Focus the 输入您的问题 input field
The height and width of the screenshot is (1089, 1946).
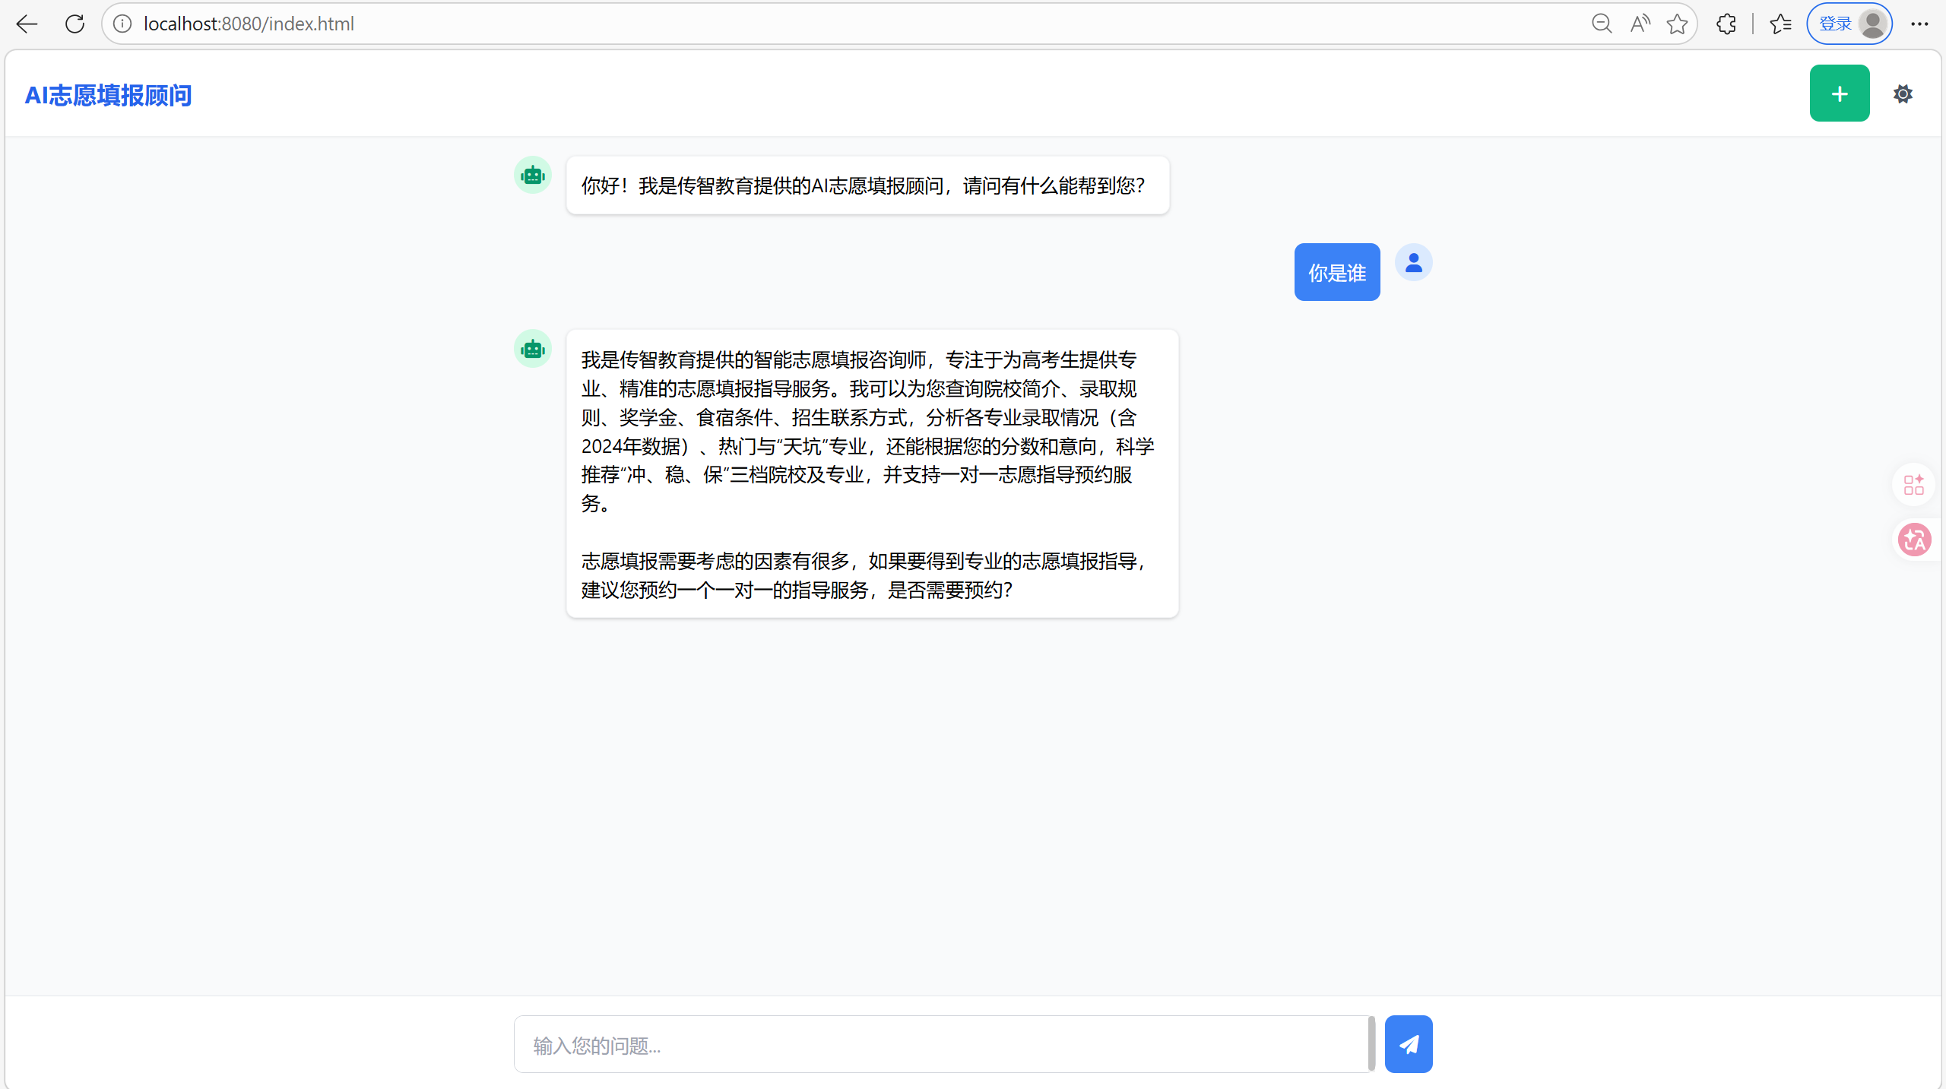tap(941, 1045)
